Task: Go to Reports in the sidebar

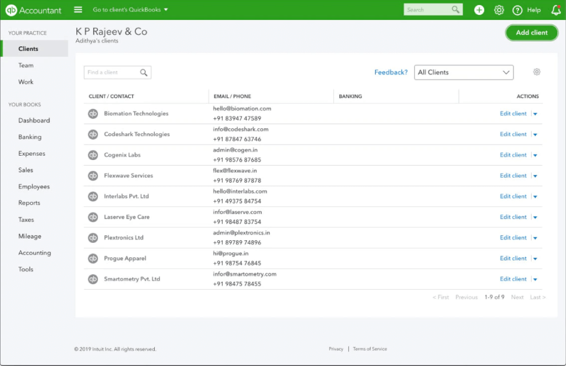Action: 29,203
